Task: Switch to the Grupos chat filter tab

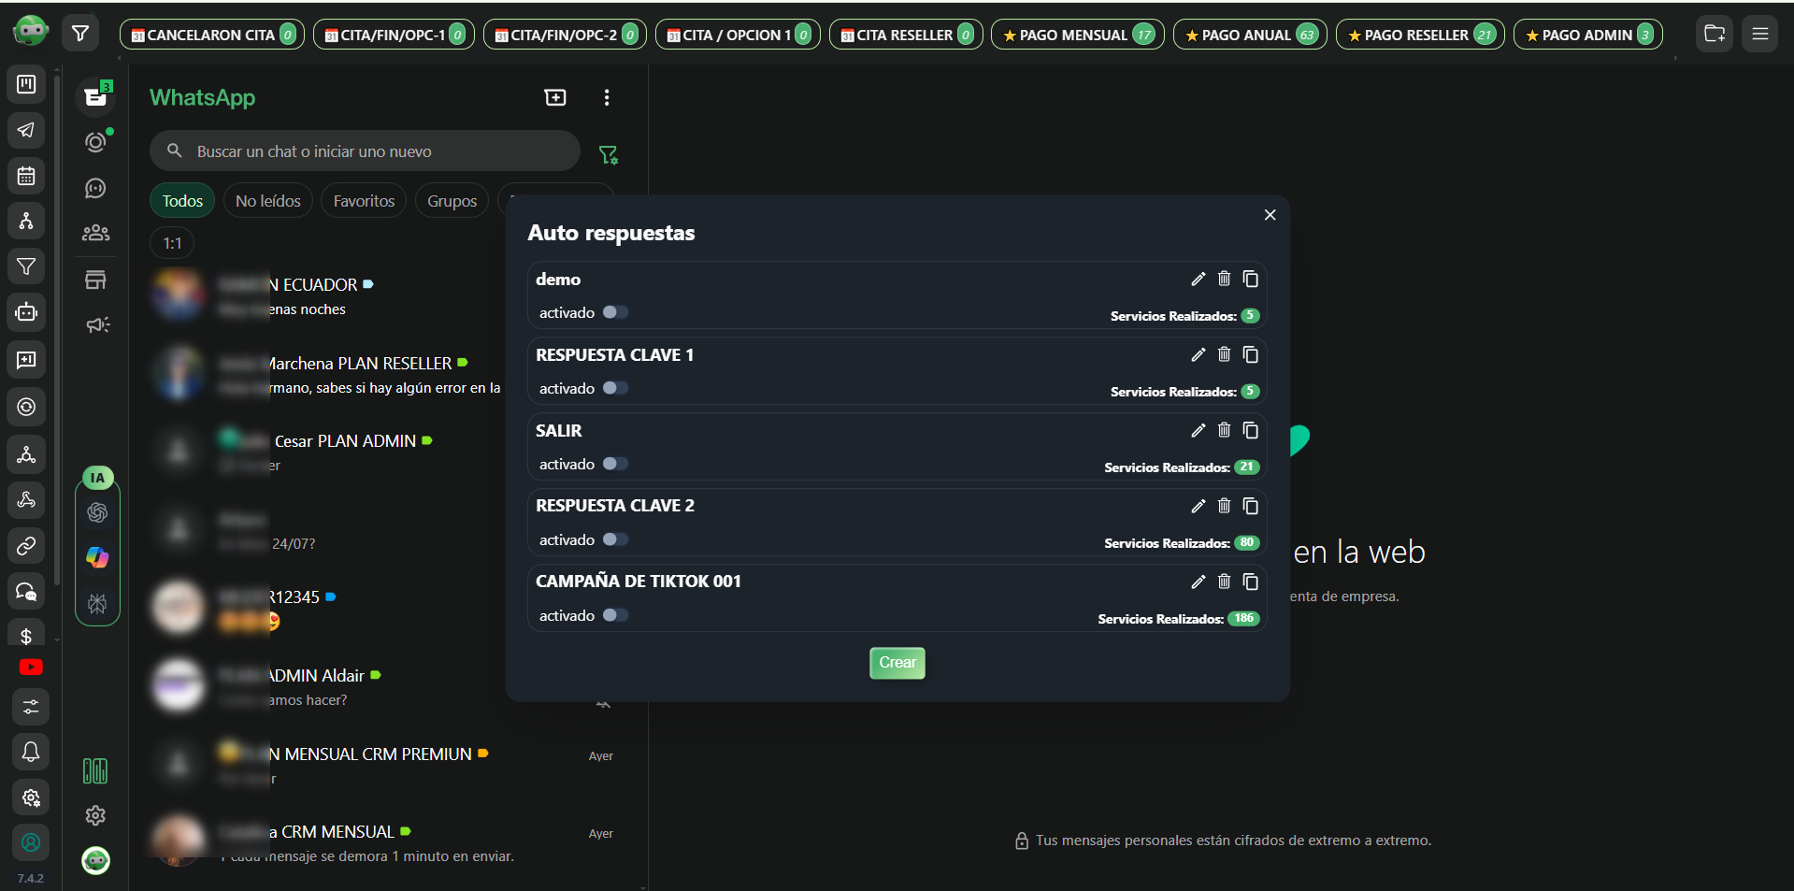Action: [452, 200]
